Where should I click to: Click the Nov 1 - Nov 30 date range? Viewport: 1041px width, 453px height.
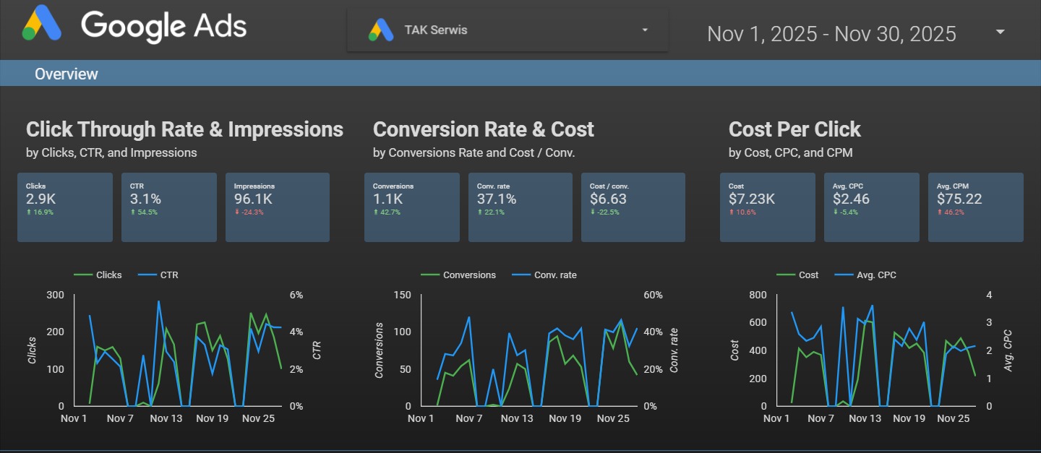831,34
